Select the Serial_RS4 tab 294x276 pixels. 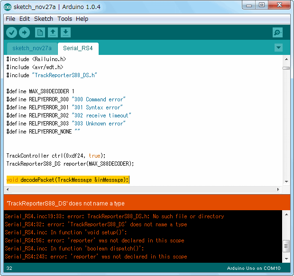(x=78, y=48)
